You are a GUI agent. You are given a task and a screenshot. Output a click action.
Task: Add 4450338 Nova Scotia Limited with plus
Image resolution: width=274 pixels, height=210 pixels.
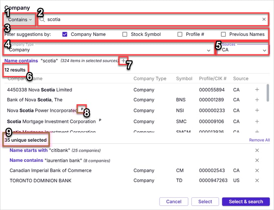(257, 89)
